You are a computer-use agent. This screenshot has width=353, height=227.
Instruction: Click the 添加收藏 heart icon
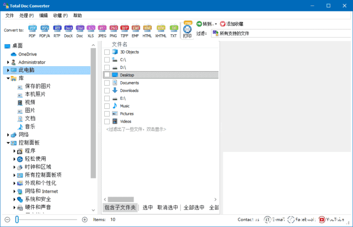pyautogui.click(x=222, y=24)
